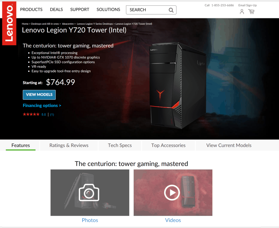Screen dimensions: 279x228
Task: Open Desktops-and-All-in-ones breadcrumb
Action: 45,24
